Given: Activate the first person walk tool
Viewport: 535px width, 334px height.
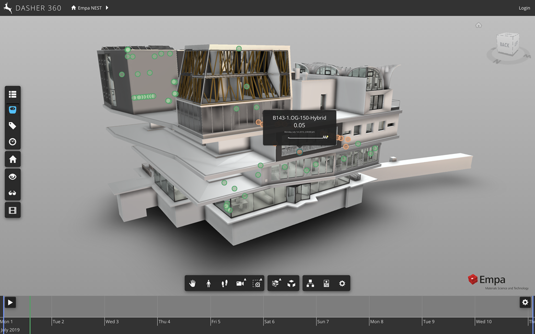Looking at the screenshot, I should click(208, 283).
